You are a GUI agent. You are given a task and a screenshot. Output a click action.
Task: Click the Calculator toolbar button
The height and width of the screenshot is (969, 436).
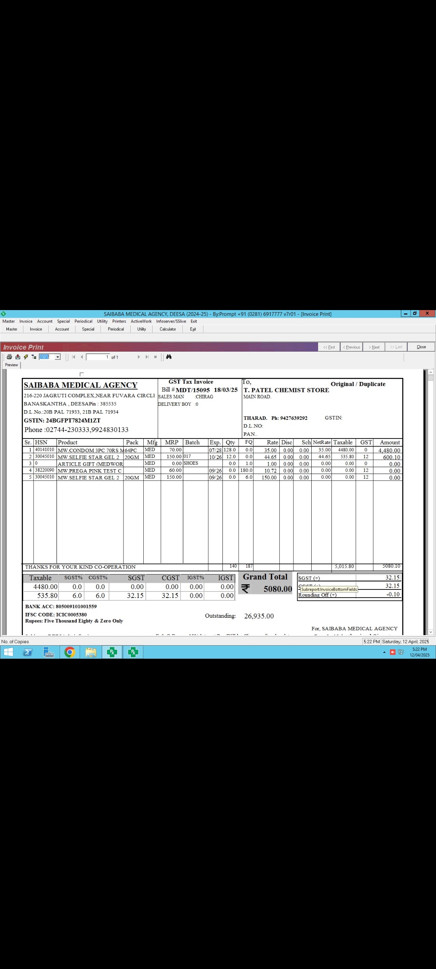[x=168, y=329]
